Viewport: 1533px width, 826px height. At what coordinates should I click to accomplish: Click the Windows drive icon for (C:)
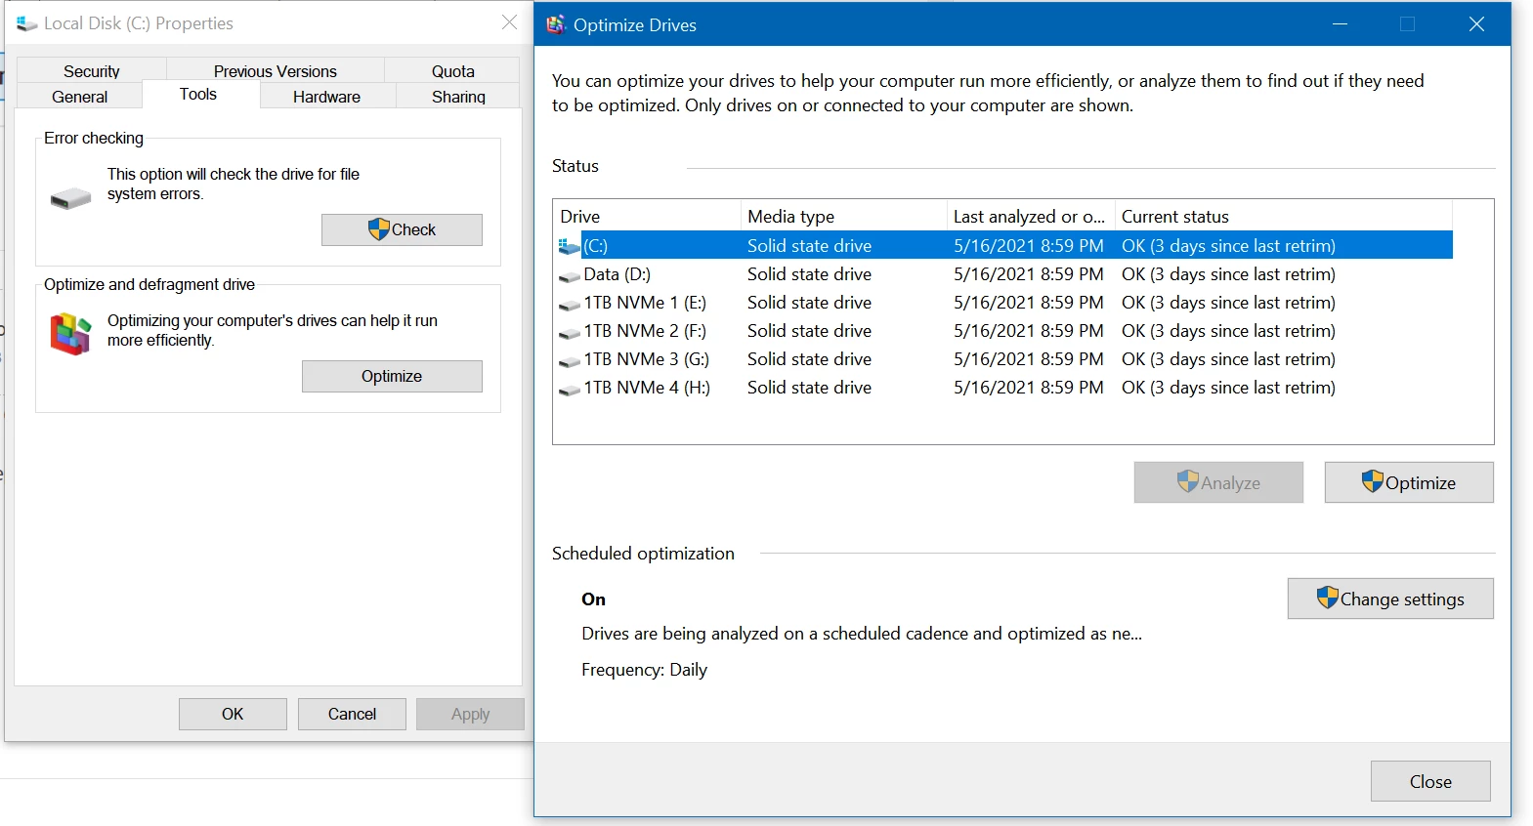coord(569,246)
